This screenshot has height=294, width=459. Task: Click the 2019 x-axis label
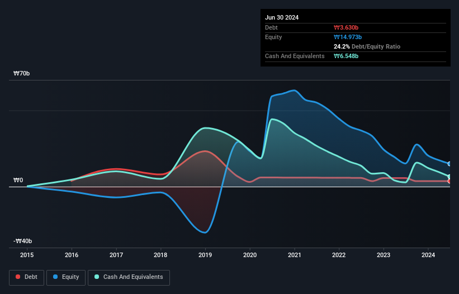(x=205, y=255)
